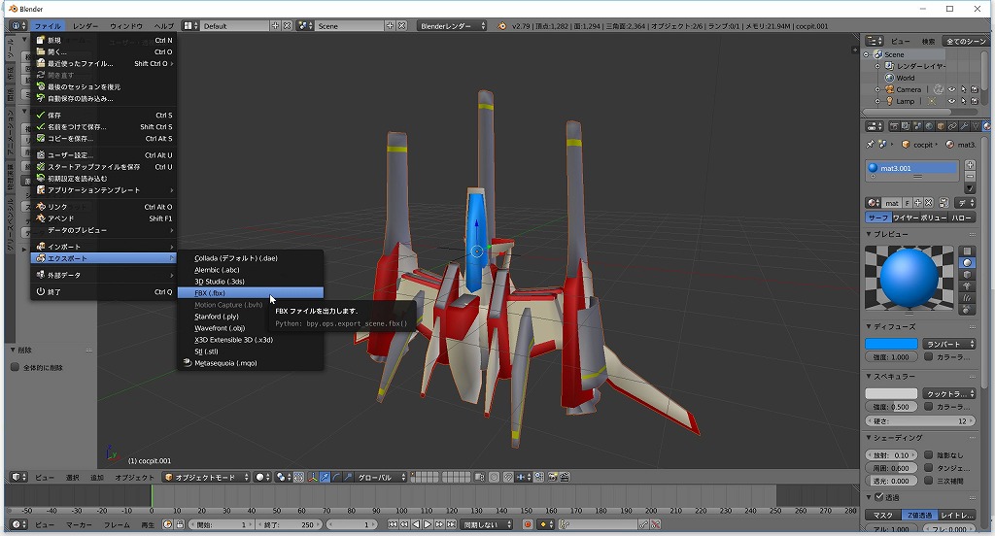
Task: Toggle the Camera visibility eye icon
Action: click(x=951, y=89)
